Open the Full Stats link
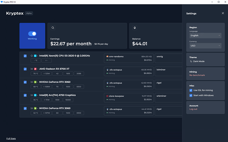228x142 pixels. click(x=11, y=138)
